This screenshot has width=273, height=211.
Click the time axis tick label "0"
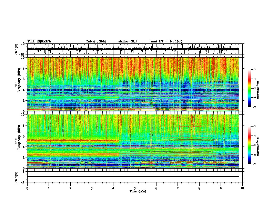(x=27, y=188)
